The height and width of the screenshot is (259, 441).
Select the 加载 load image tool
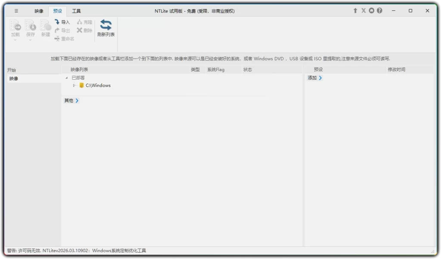click(x=15, y=27)
